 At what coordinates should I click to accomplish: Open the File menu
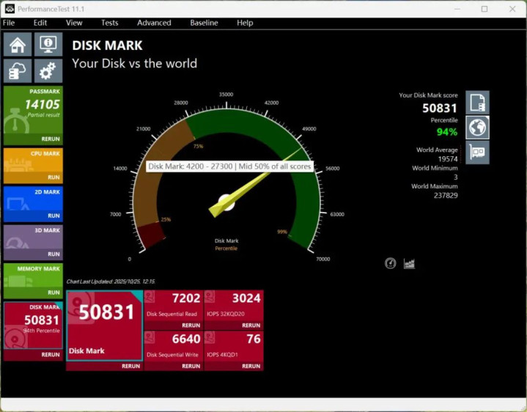point(9,23)
